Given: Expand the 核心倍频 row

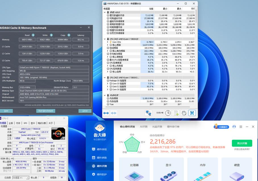Looking at the screenshot, I should (x=108, y=72).
